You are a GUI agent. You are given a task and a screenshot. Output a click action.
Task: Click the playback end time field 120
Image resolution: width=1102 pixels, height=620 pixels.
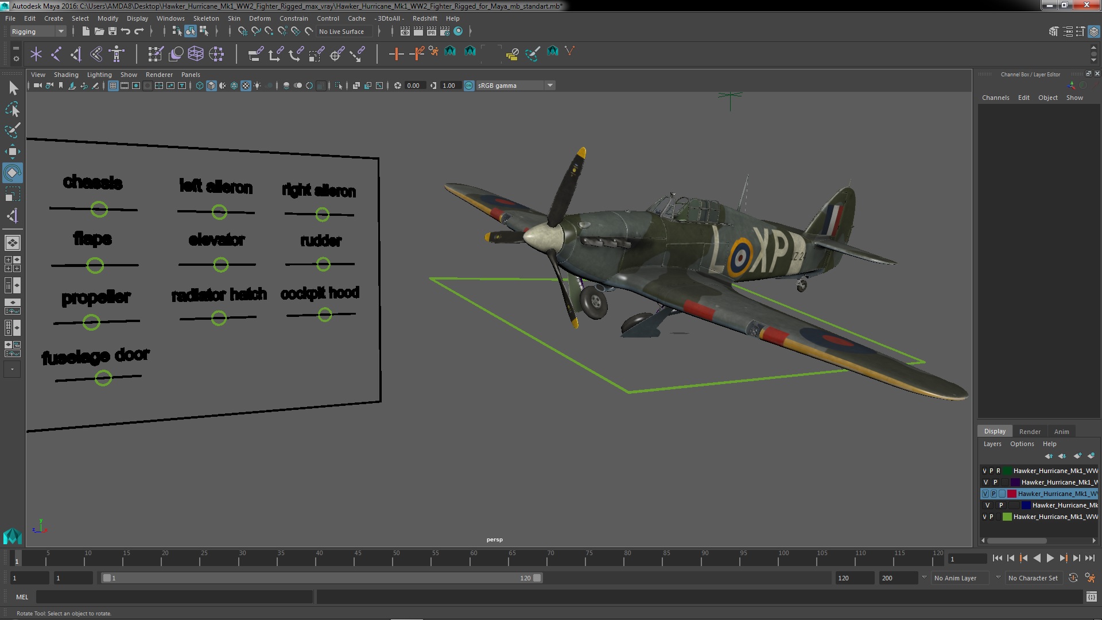pyautogui.click(x=854, y=578)
